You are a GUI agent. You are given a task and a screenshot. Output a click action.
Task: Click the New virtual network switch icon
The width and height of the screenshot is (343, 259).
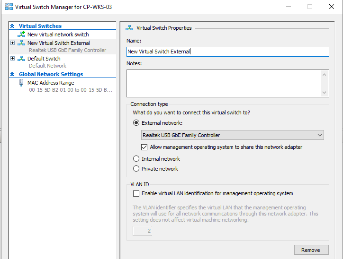coord(21,34)
